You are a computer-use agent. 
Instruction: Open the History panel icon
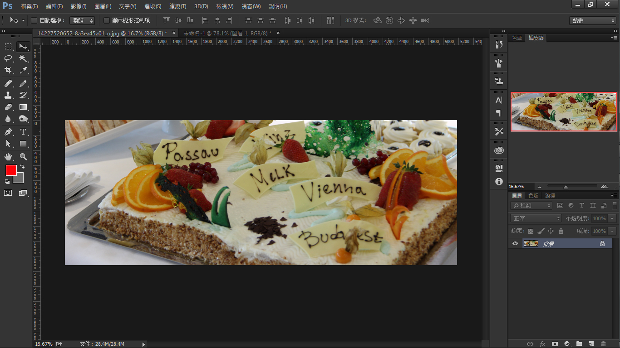coord(499,44)
